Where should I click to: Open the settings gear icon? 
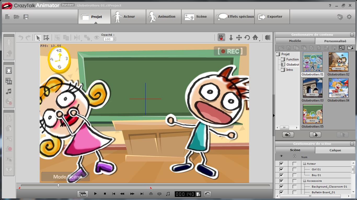click(x=349, y=17)
